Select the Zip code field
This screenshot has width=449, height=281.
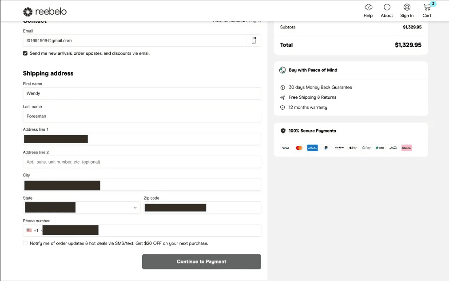pos(202,208)
